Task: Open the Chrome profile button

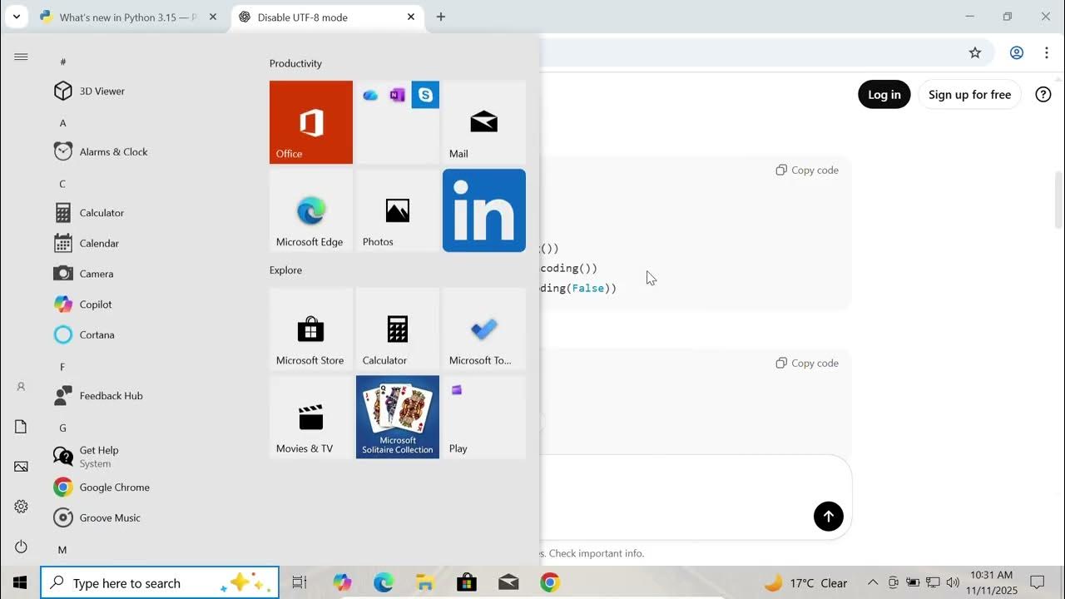Action: click(x=1017, y=52)
